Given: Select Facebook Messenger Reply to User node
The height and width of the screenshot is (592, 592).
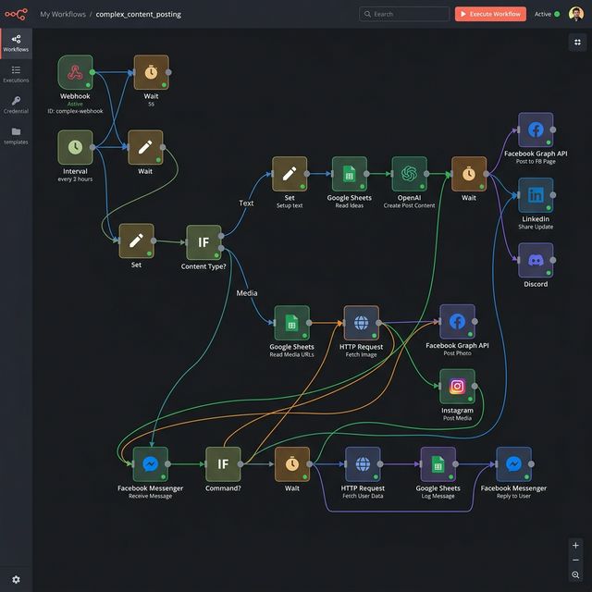Looking at the screenshot, I should point(514,464).
